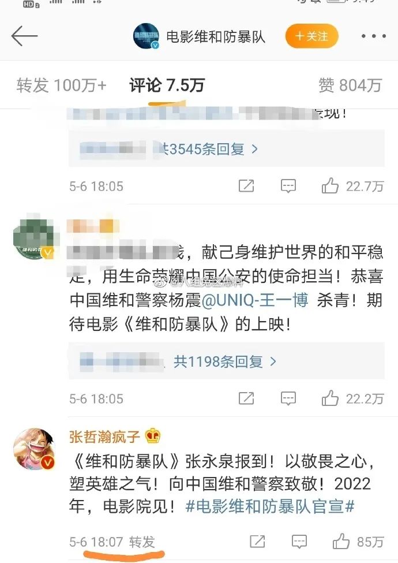Expand the 共1198条回复 replies
The width and height of the screenshot is (398, 563).
coord(225,361)
